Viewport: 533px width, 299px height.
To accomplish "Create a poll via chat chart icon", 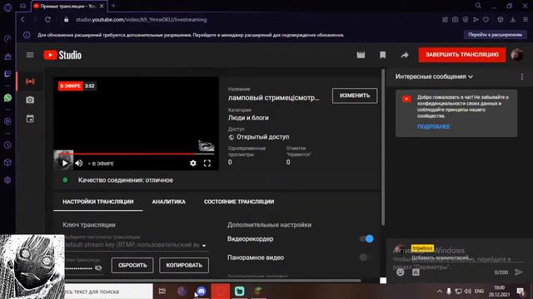I will (x=416, y=272).
